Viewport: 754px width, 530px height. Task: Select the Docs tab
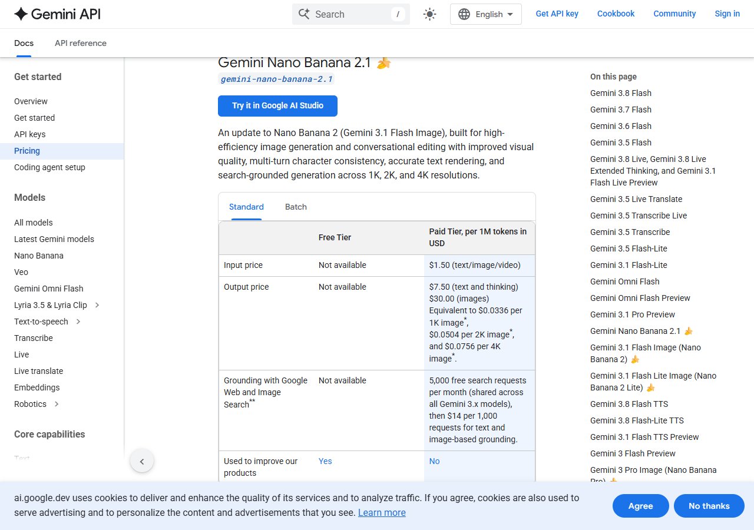coord(24,43)
